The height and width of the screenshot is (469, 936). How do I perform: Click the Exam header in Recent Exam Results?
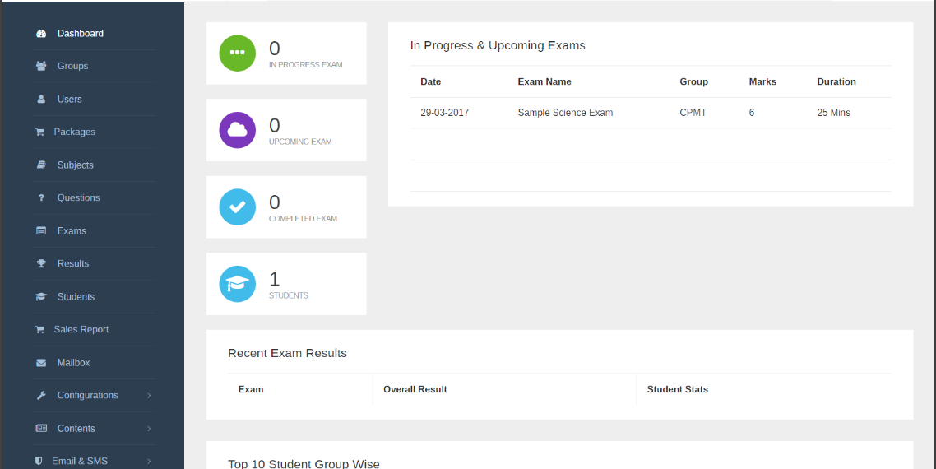pyautogui.click(x=251, y=389)
